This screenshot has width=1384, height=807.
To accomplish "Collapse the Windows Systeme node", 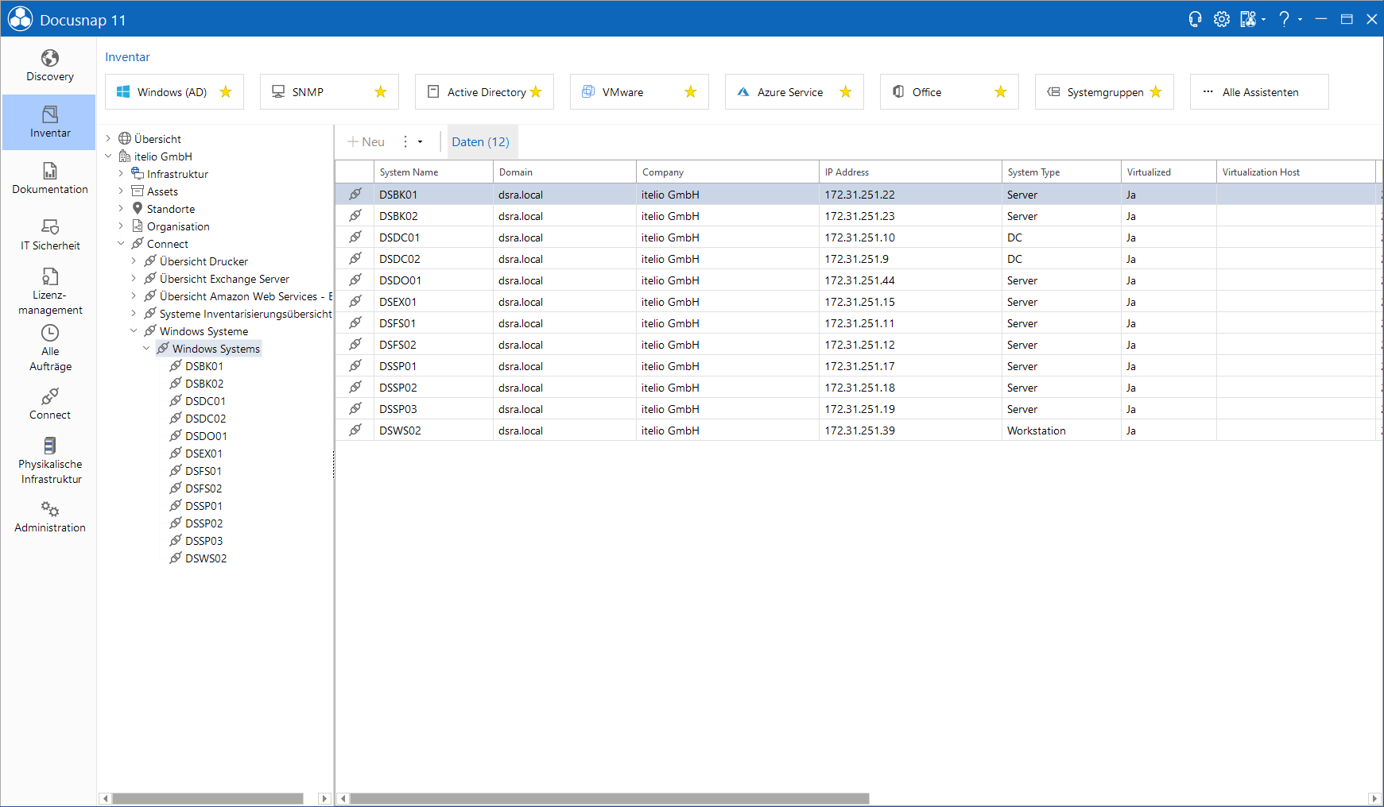I will (134, 331).
